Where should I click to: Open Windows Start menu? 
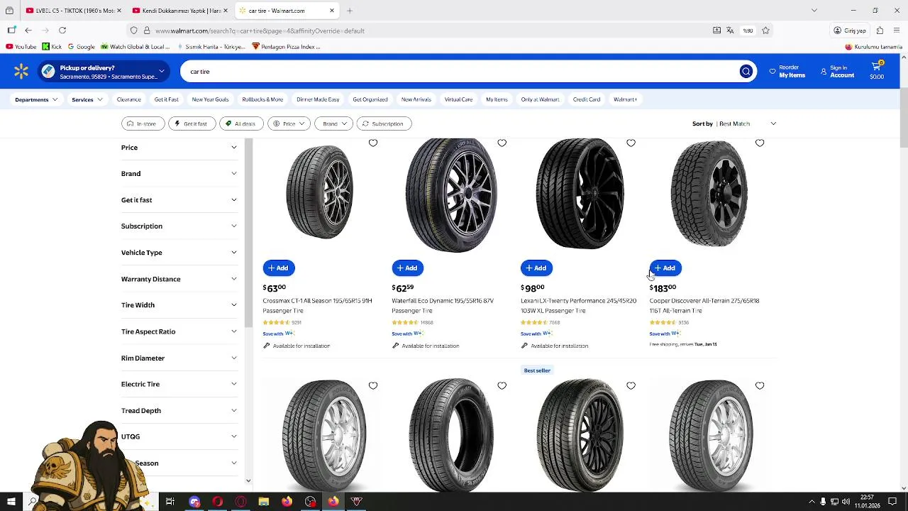11,502
